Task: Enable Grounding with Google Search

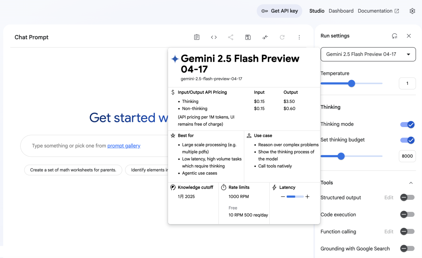Action: click(x=407, y=249)
